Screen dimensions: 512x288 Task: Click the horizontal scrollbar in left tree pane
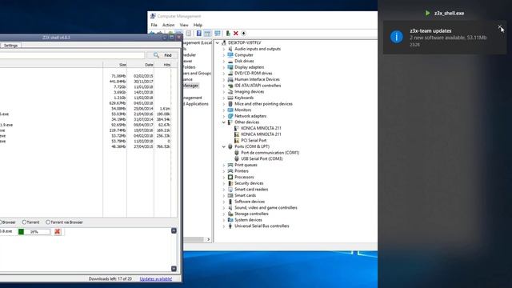click(x=194, y=239)
